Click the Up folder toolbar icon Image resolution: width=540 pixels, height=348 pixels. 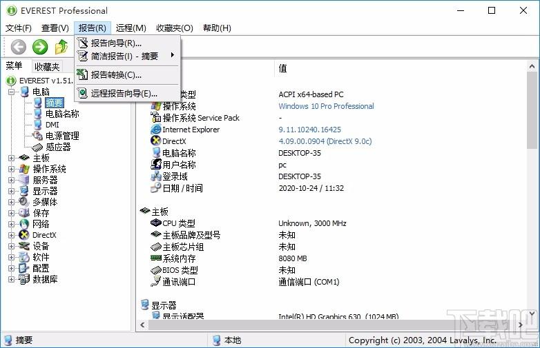pos(61,47)
